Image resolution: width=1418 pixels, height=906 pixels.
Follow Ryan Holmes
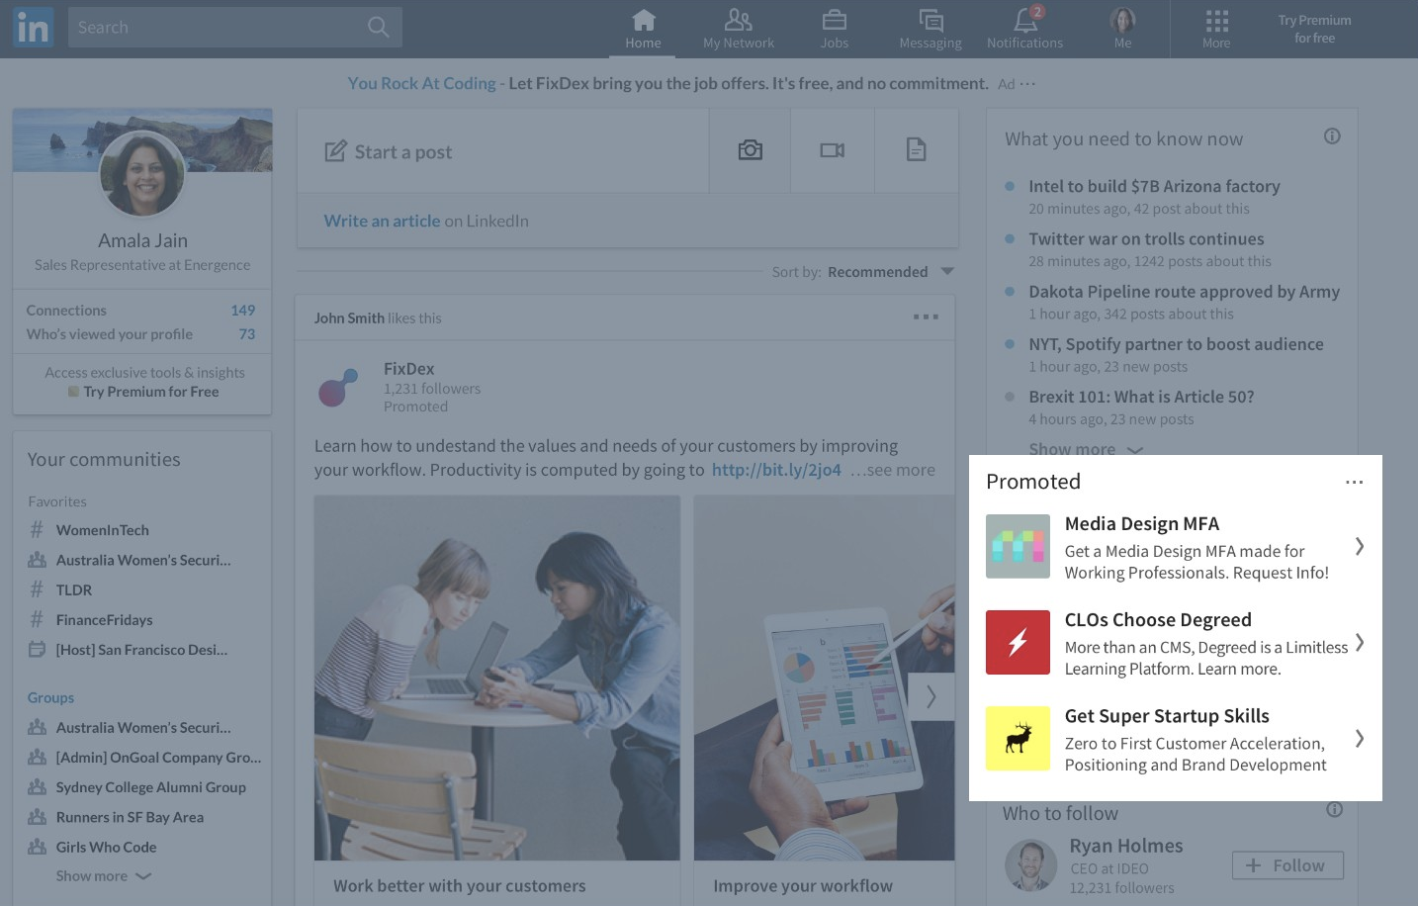1287,865
